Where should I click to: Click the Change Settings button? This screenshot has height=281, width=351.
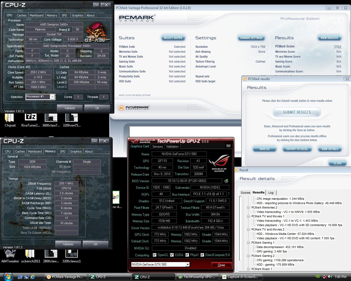click(251, 38)
